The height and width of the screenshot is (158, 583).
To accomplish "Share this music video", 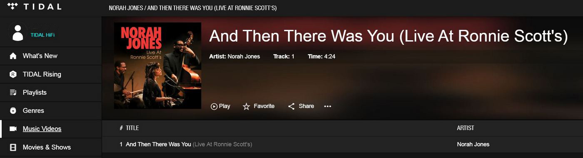I will point(301,106).
